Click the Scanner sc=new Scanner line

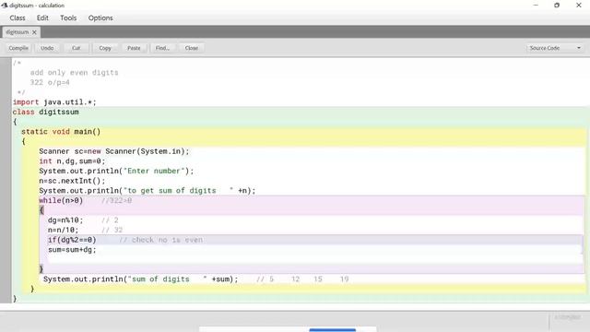point(114,151)
